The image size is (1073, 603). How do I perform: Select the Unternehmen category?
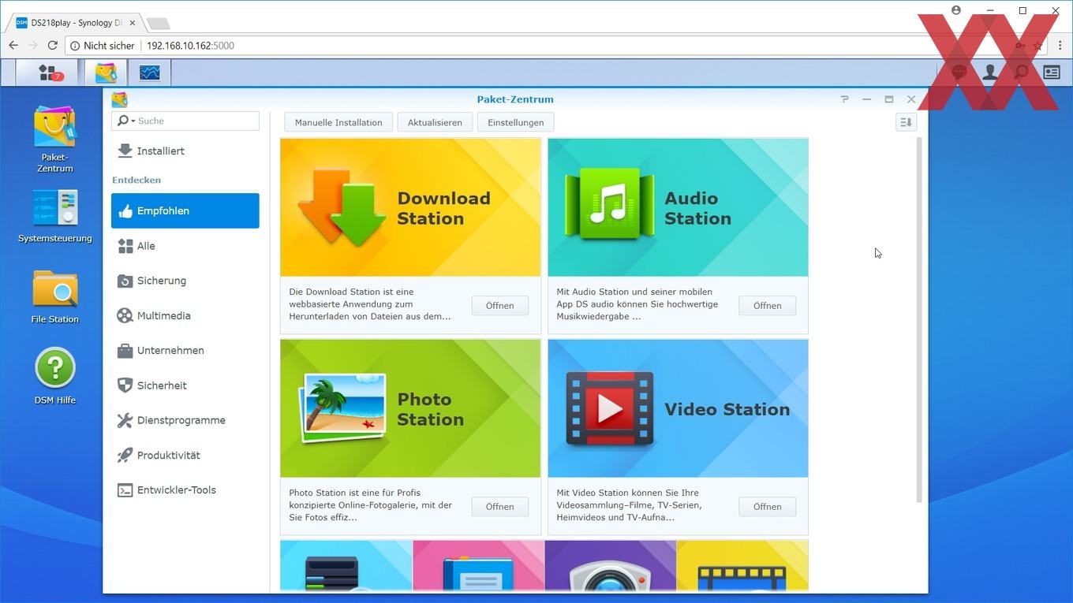185,350
